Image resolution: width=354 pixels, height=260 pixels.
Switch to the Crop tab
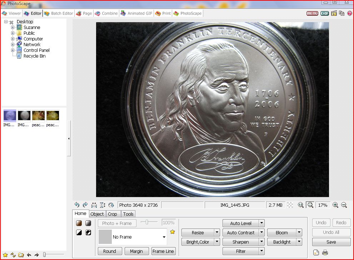point(113,214)
